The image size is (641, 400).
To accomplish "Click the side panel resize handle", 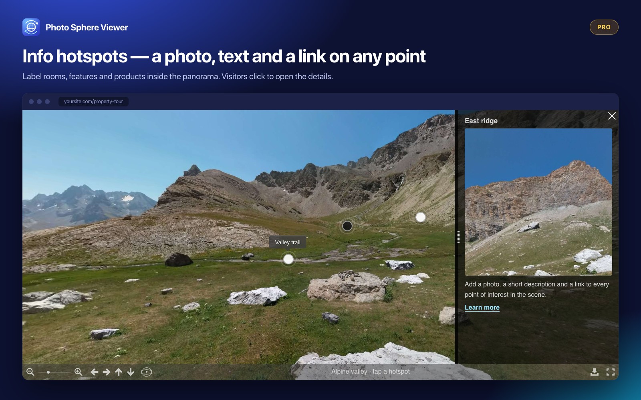I will [x=459, y=237].
